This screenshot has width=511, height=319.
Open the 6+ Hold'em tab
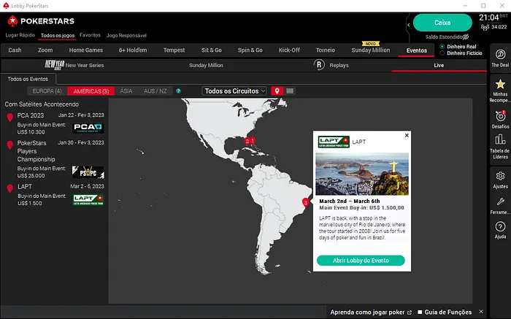133,50
